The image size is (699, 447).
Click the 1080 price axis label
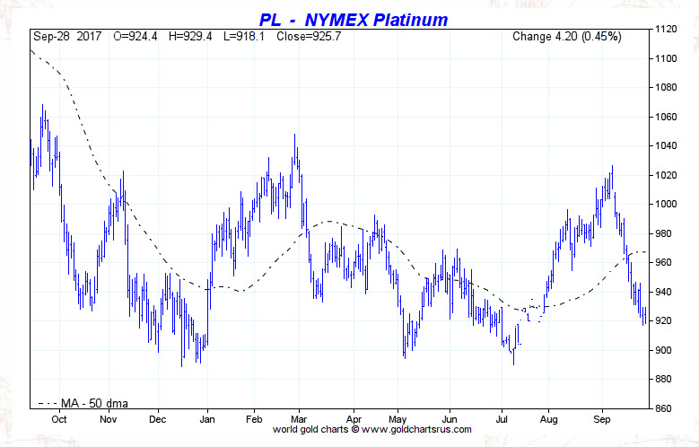(666, 87)
